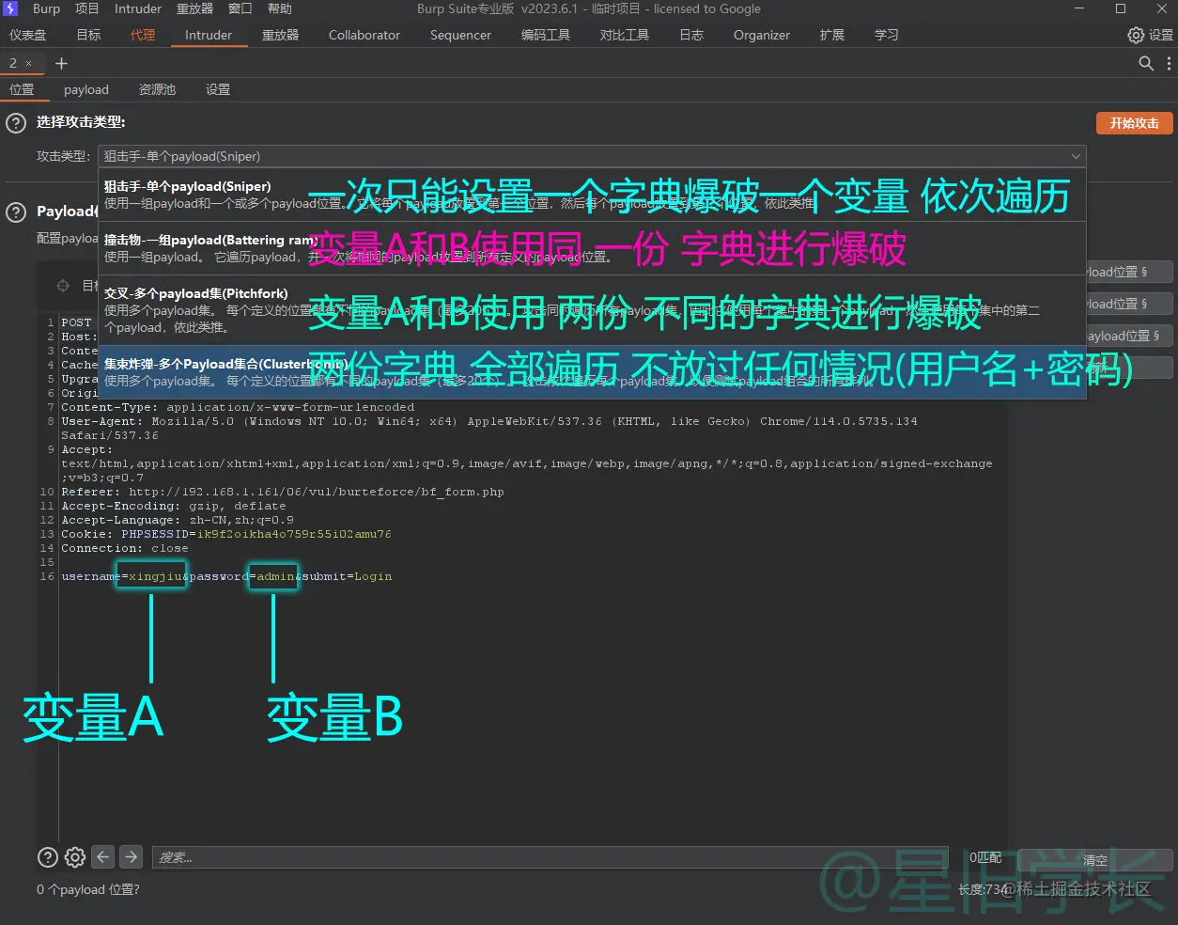Screen dimensions: 1178x925
Task: Choose 交叉 Pitchfork attack type option
Action: coord(593,310)
